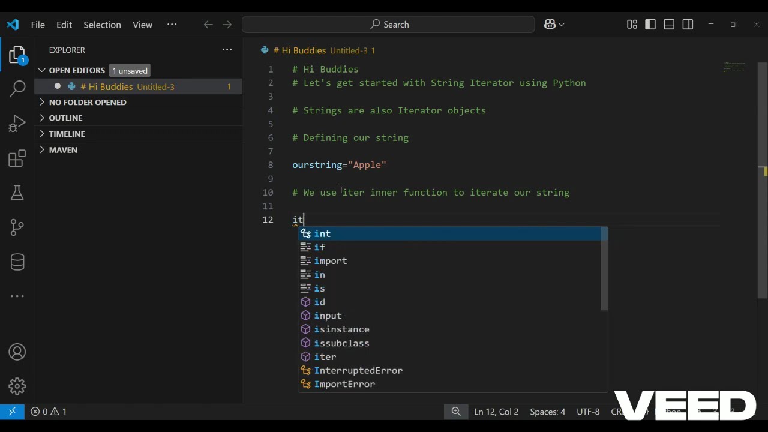Screen dimensions: 768x432
Task: Click the 1 unsaved badge
Action: 130,71
